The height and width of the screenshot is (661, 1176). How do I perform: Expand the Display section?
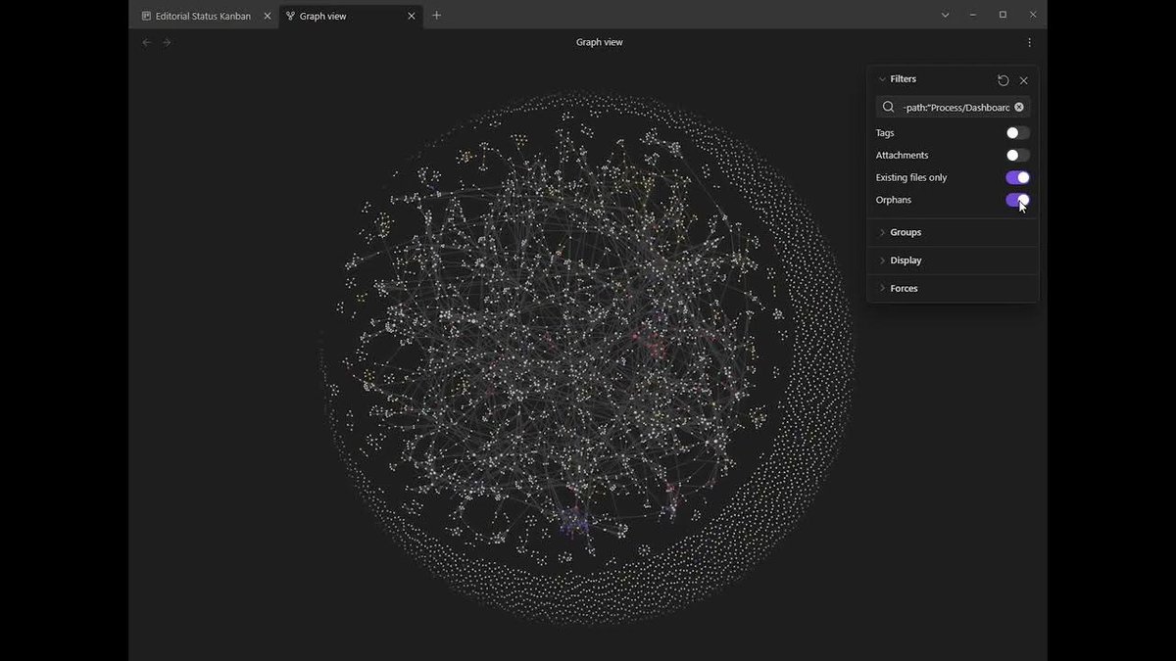click(x=904, y=260)
